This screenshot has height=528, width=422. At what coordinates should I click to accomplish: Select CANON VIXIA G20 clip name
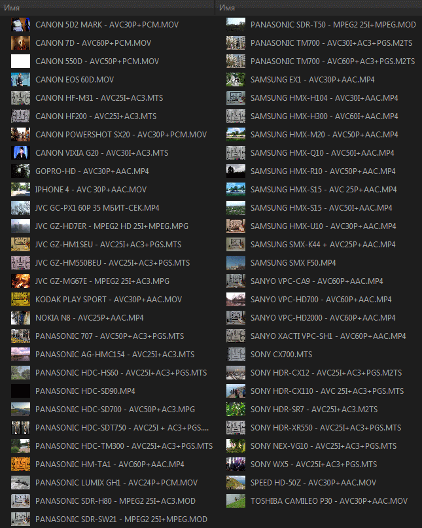tap(102, 153)
